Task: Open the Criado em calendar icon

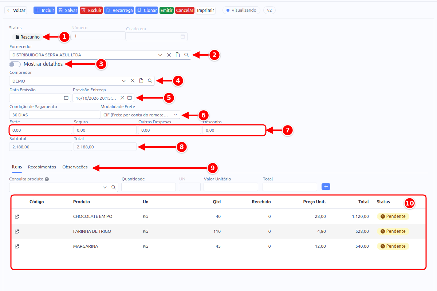Action: 183,36
